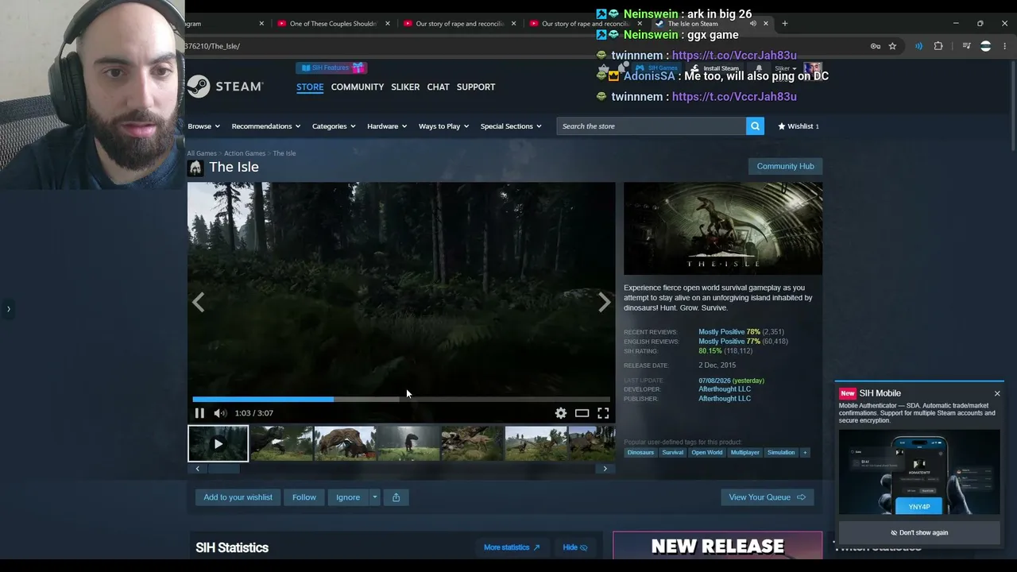Add The Isle to your wishlist

point(238,497)
